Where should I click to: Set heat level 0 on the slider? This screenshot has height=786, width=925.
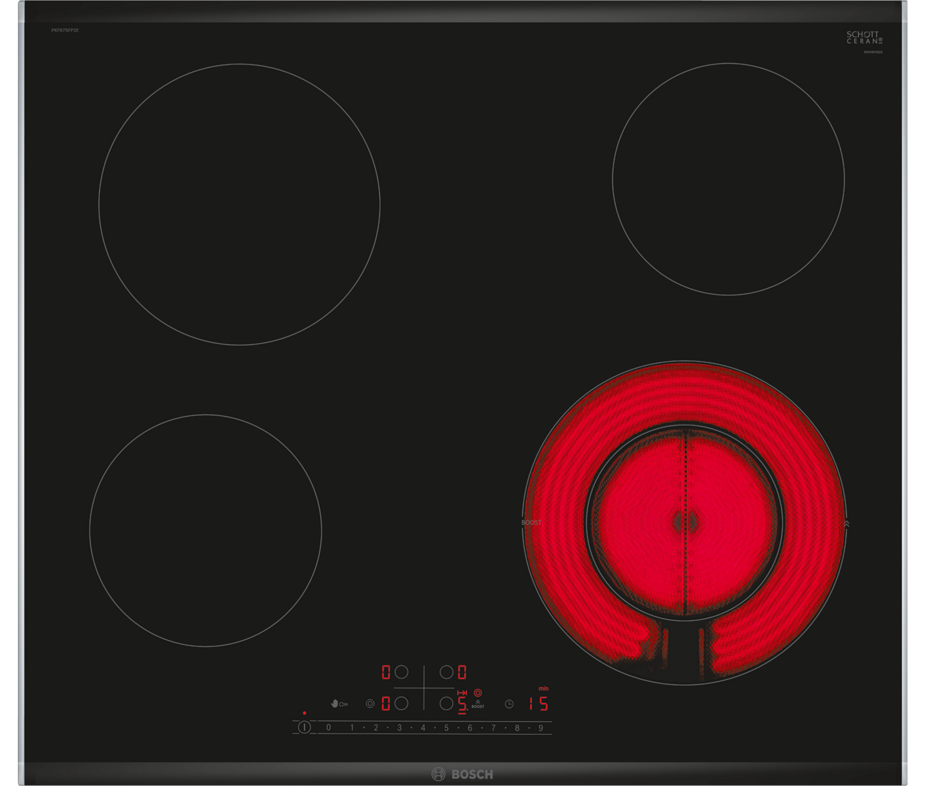[329, 728]
